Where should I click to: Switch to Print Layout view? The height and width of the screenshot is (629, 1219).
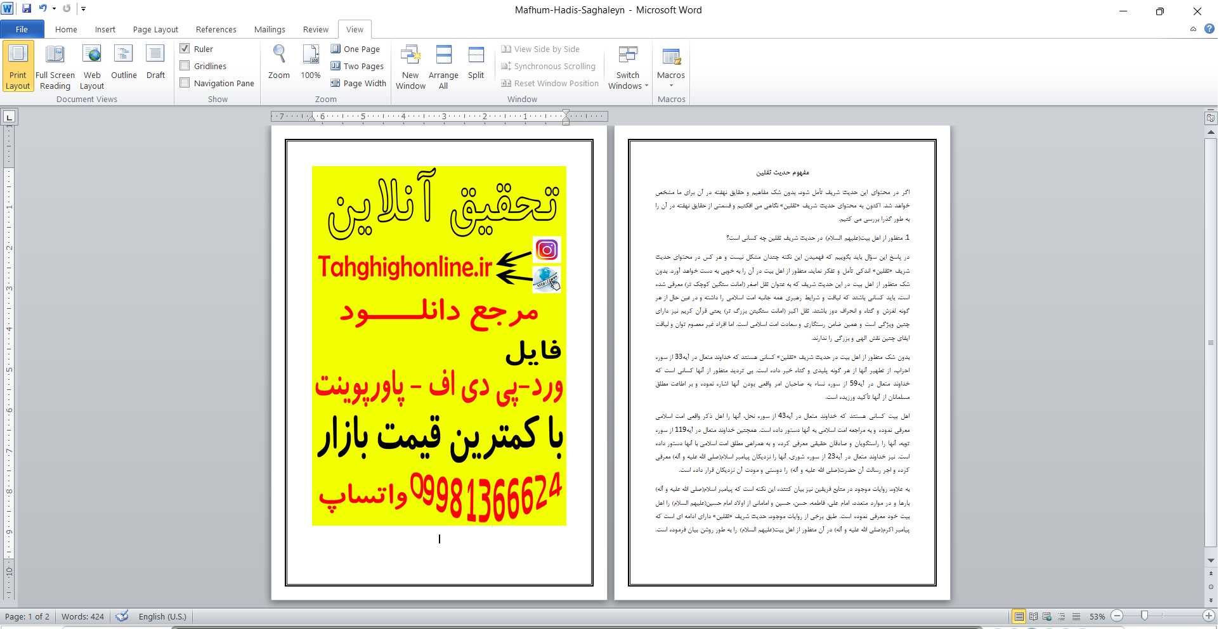click(x=18, y=67)
